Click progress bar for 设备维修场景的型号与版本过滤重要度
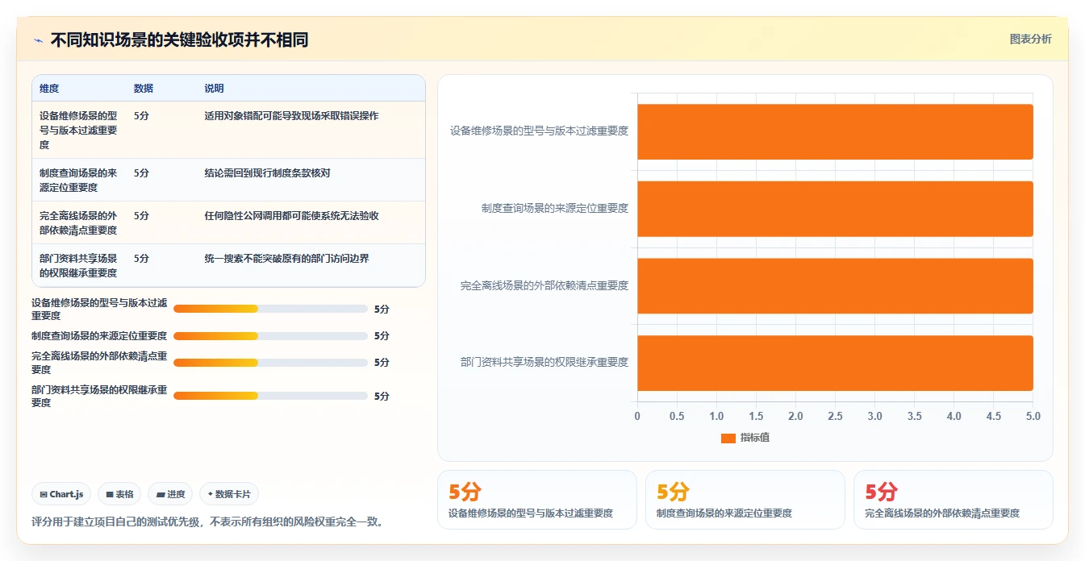The width and height of the screenshot is (1085, 561). [x=270, y=309]
